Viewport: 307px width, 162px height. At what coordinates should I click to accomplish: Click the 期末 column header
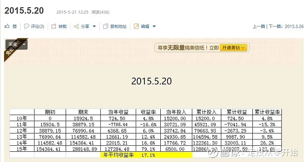83,112
